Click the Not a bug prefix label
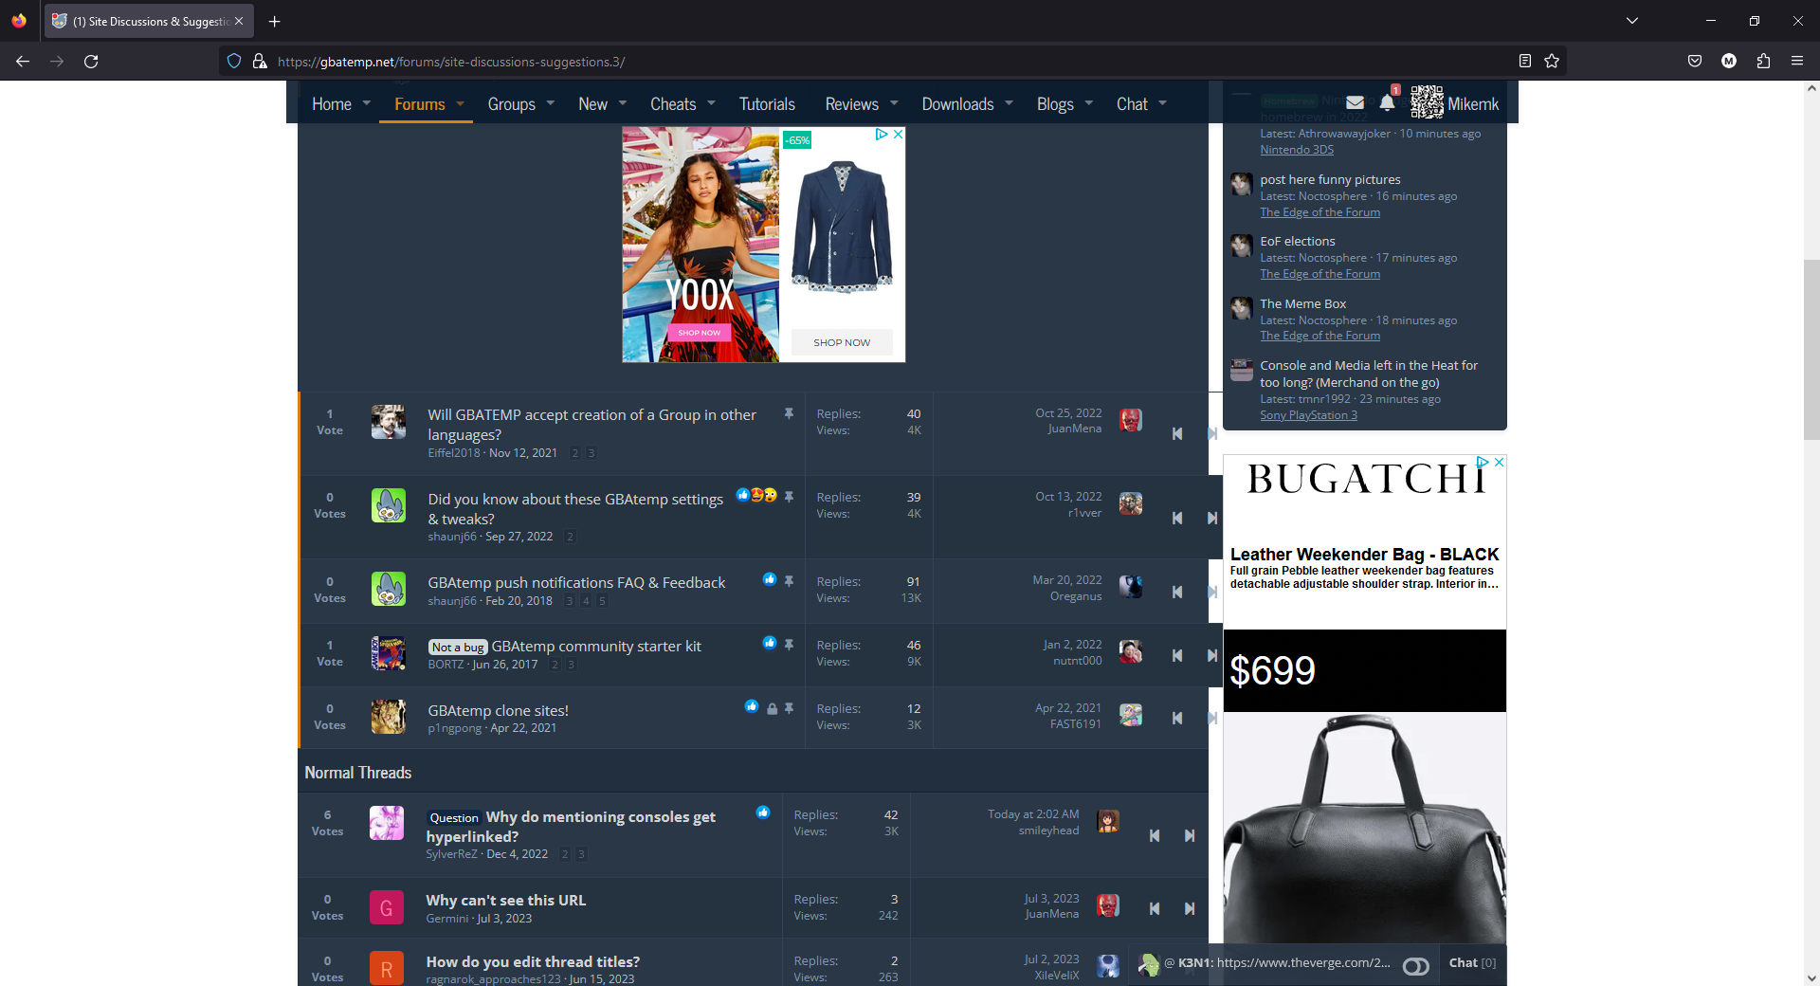Image resolution: width=1820 pixels, height=986 pixels. [458, 648]
